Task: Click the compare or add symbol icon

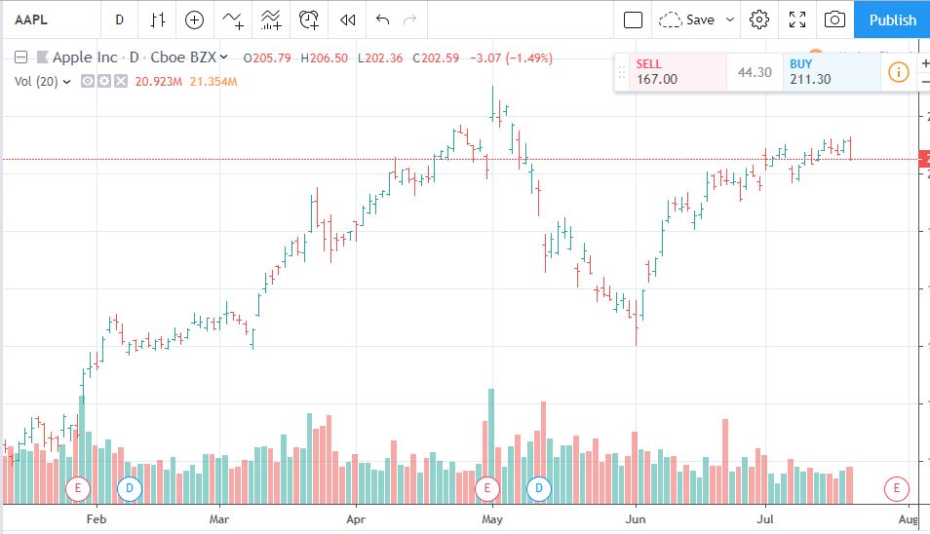Action: [195, 19]
